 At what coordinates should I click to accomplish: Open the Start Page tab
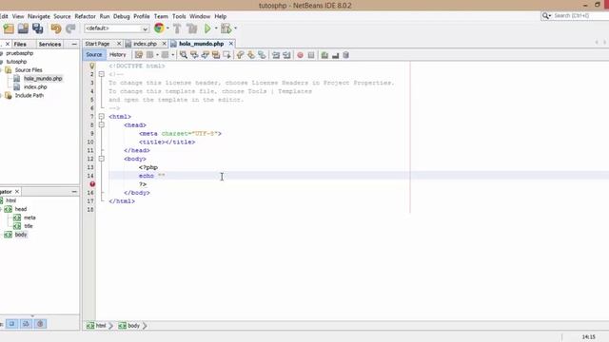pos(97,44)
